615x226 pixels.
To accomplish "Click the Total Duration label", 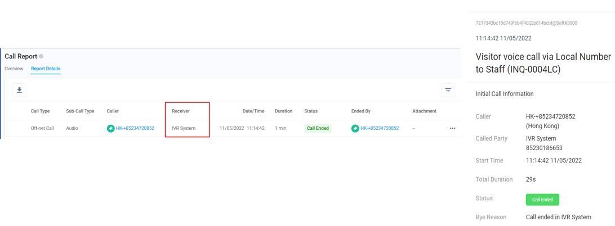I will tap(494, 179).
